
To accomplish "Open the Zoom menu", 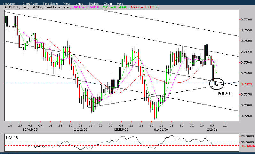I will coord(108,4).
